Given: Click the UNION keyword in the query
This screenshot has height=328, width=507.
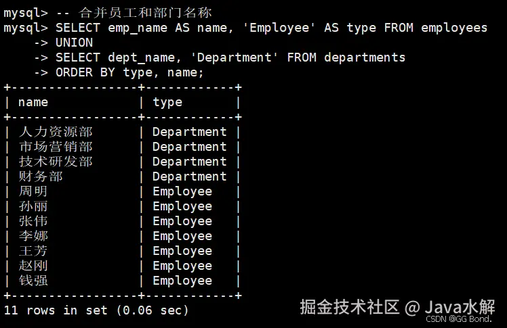Looking at the screenshot, I should click(74, 43).
